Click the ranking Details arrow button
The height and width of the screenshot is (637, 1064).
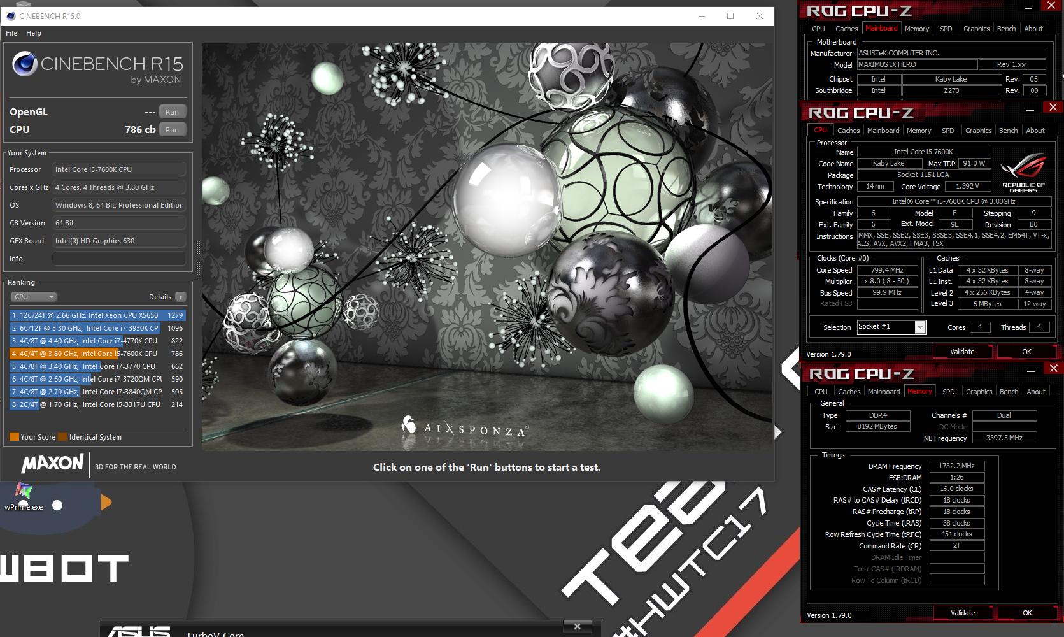tap(181, 297)
